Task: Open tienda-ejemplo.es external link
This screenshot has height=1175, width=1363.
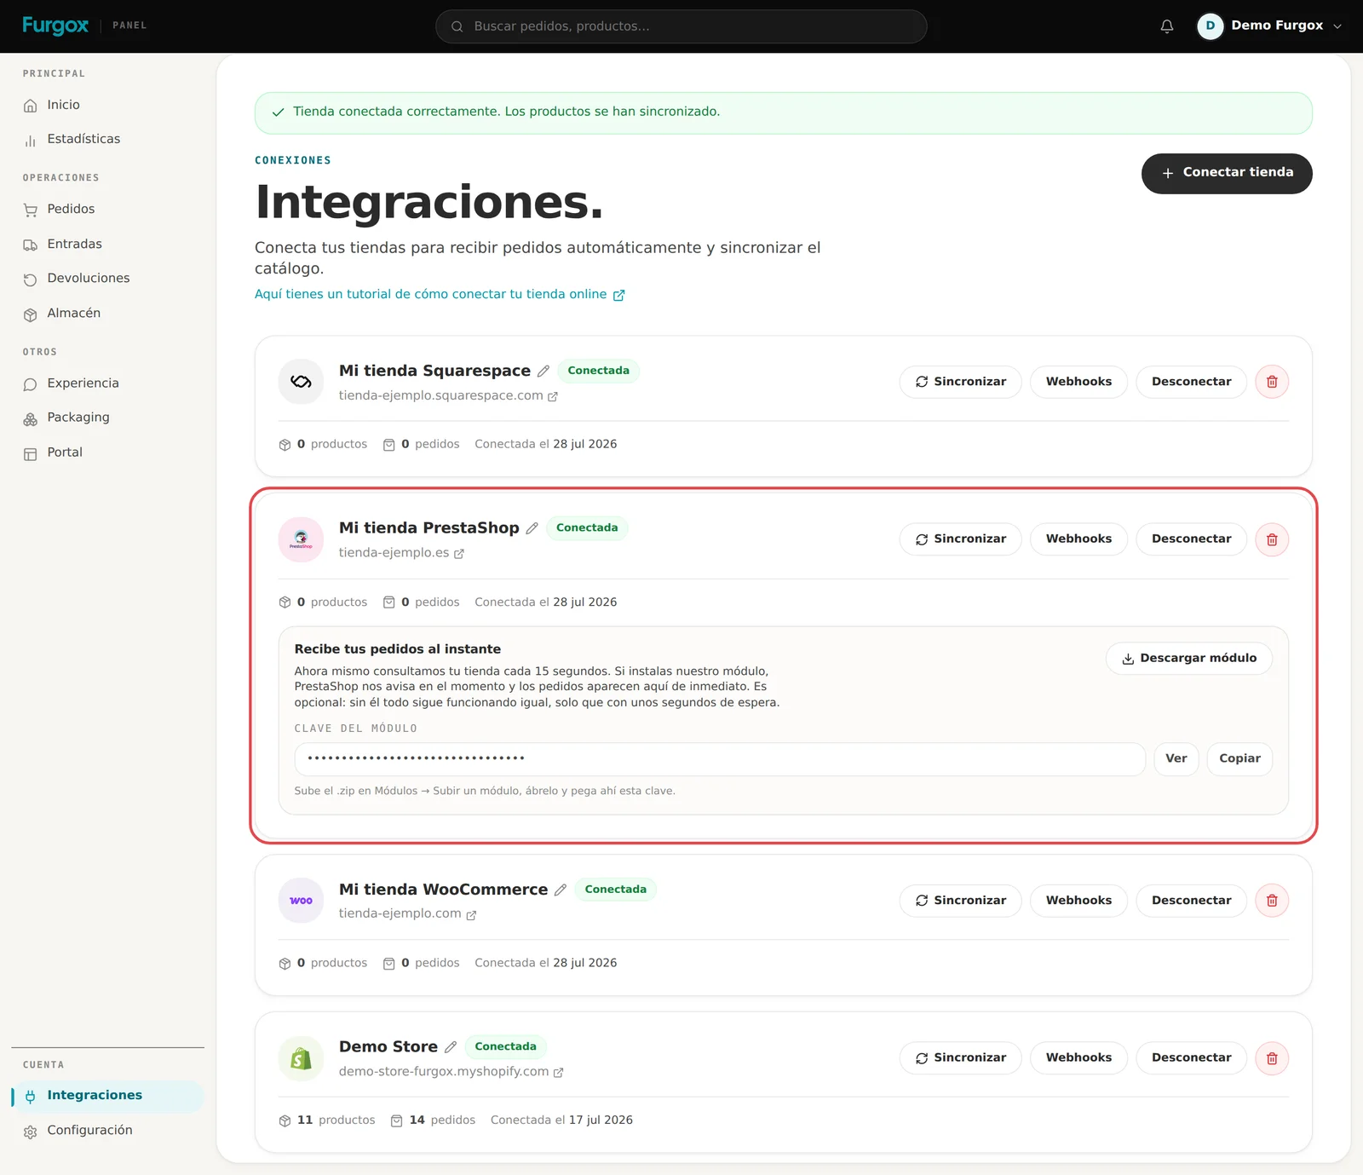Action: [x=401, y=553]
